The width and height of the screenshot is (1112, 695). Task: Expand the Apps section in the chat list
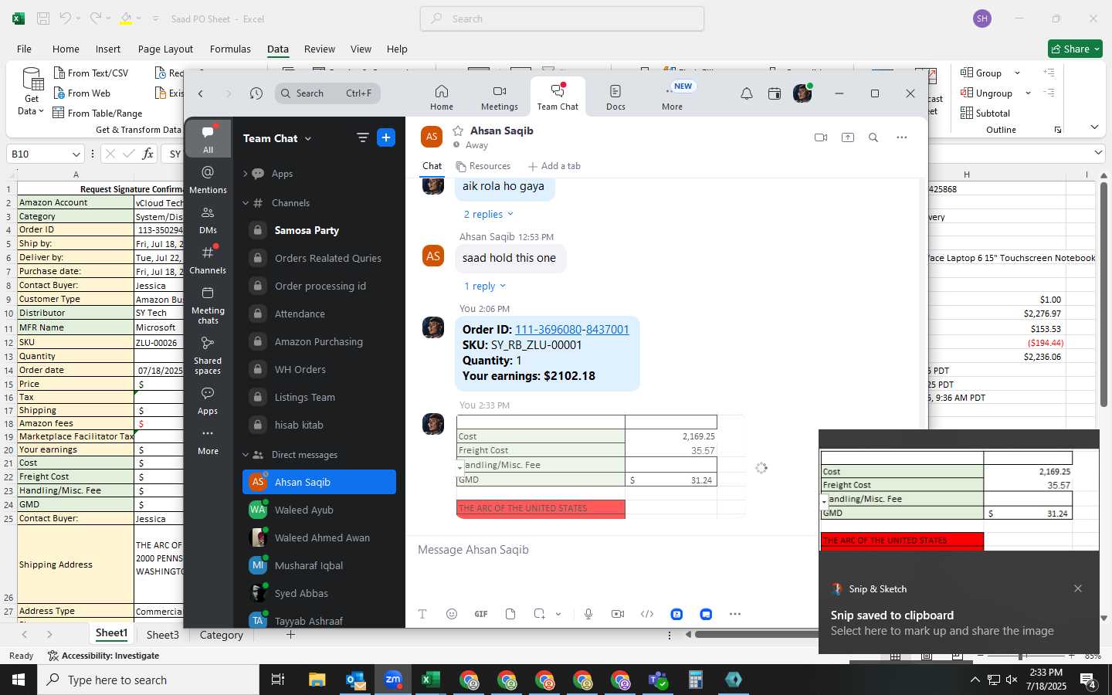(246, 174)
